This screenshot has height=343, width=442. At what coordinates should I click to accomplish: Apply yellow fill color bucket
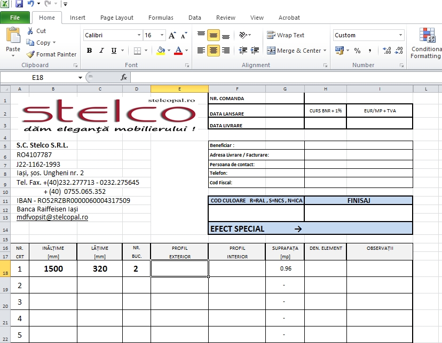click(x=161, y=51)
